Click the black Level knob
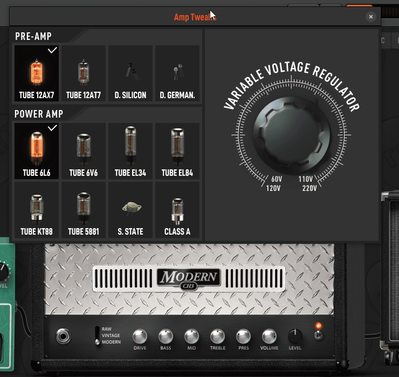Viewport: 399px width, 377px height. tap(295, 337)
